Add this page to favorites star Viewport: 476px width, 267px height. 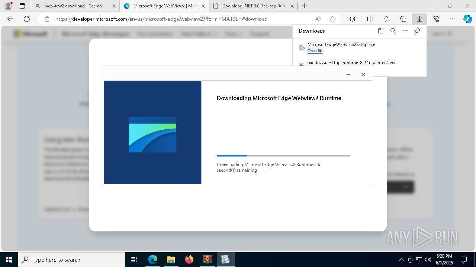click(332, 19)
